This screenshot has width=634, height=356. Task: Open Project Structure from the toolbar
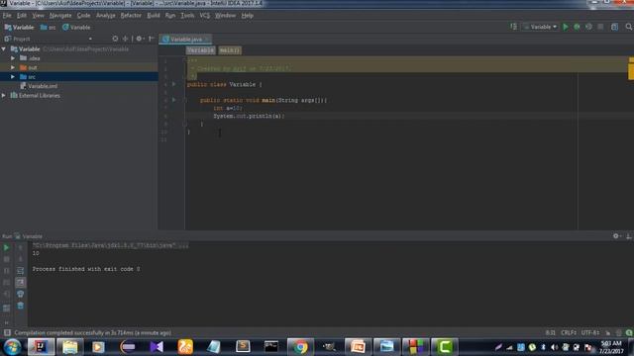coord(614,27)
